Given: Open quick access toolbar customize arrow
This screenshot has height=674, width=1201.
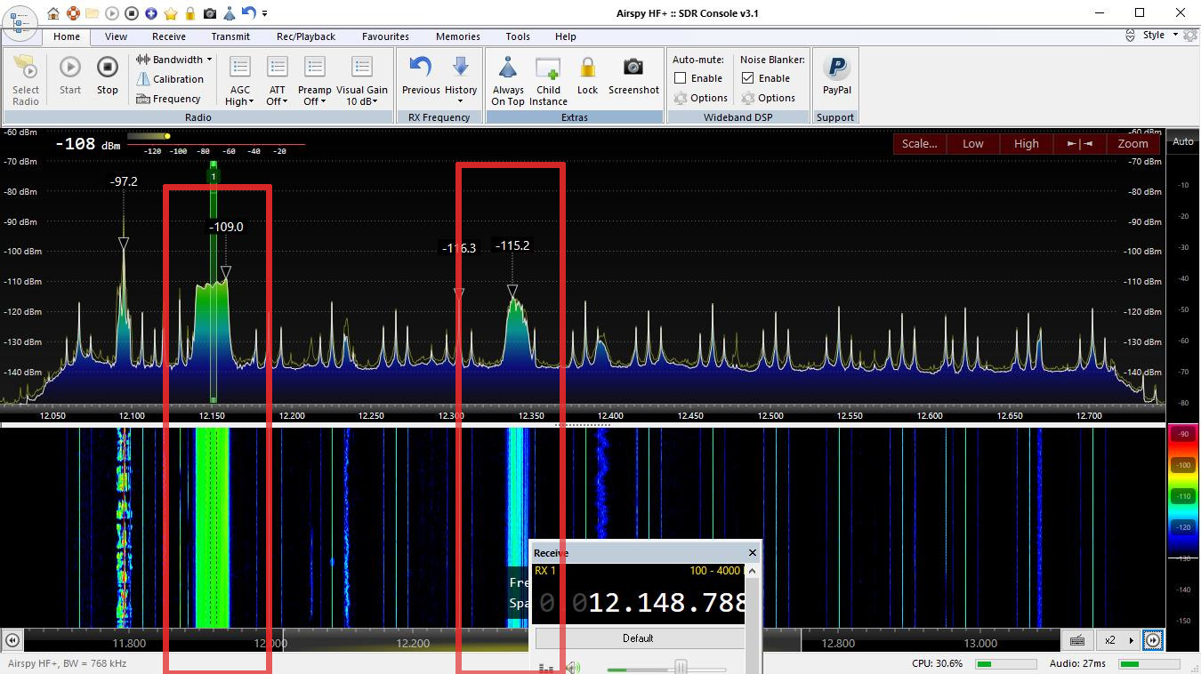Looking at the screenshot, I should pyautogui.click(x=265, y=13).
